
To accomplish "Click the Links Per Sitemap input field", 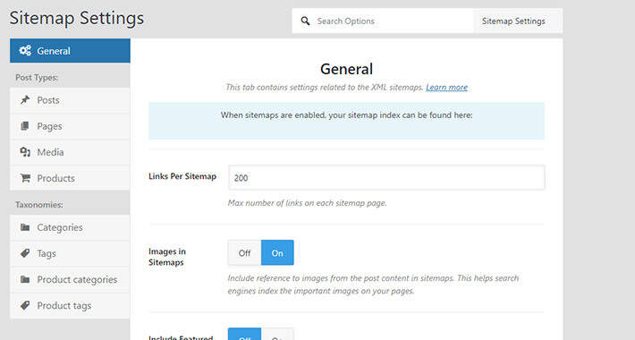I will pyautogui.click(x=386, y=177).
